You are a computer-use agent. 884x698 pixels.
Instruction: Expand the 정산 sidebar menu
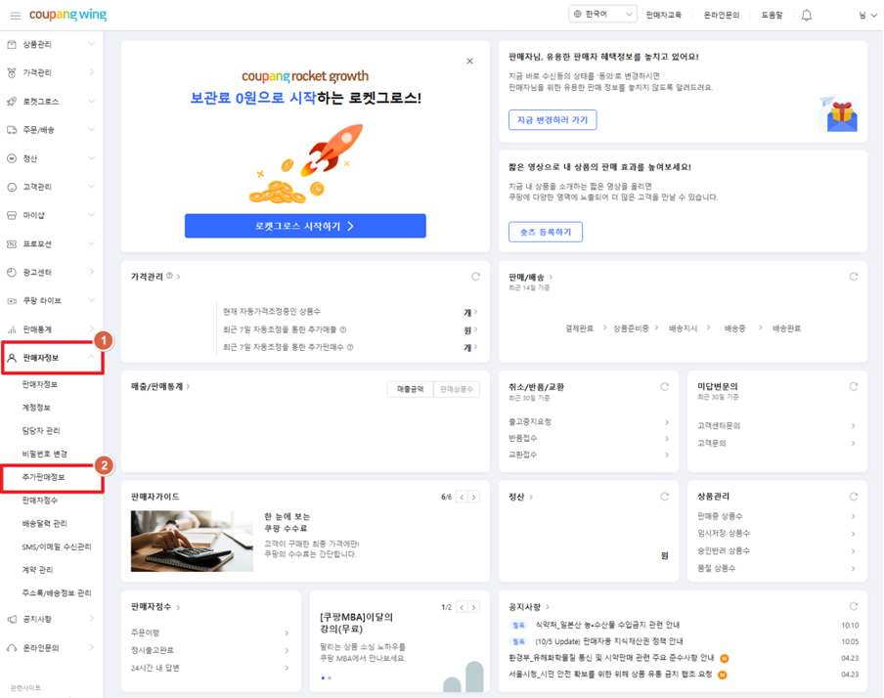click(x=91, y=157)
